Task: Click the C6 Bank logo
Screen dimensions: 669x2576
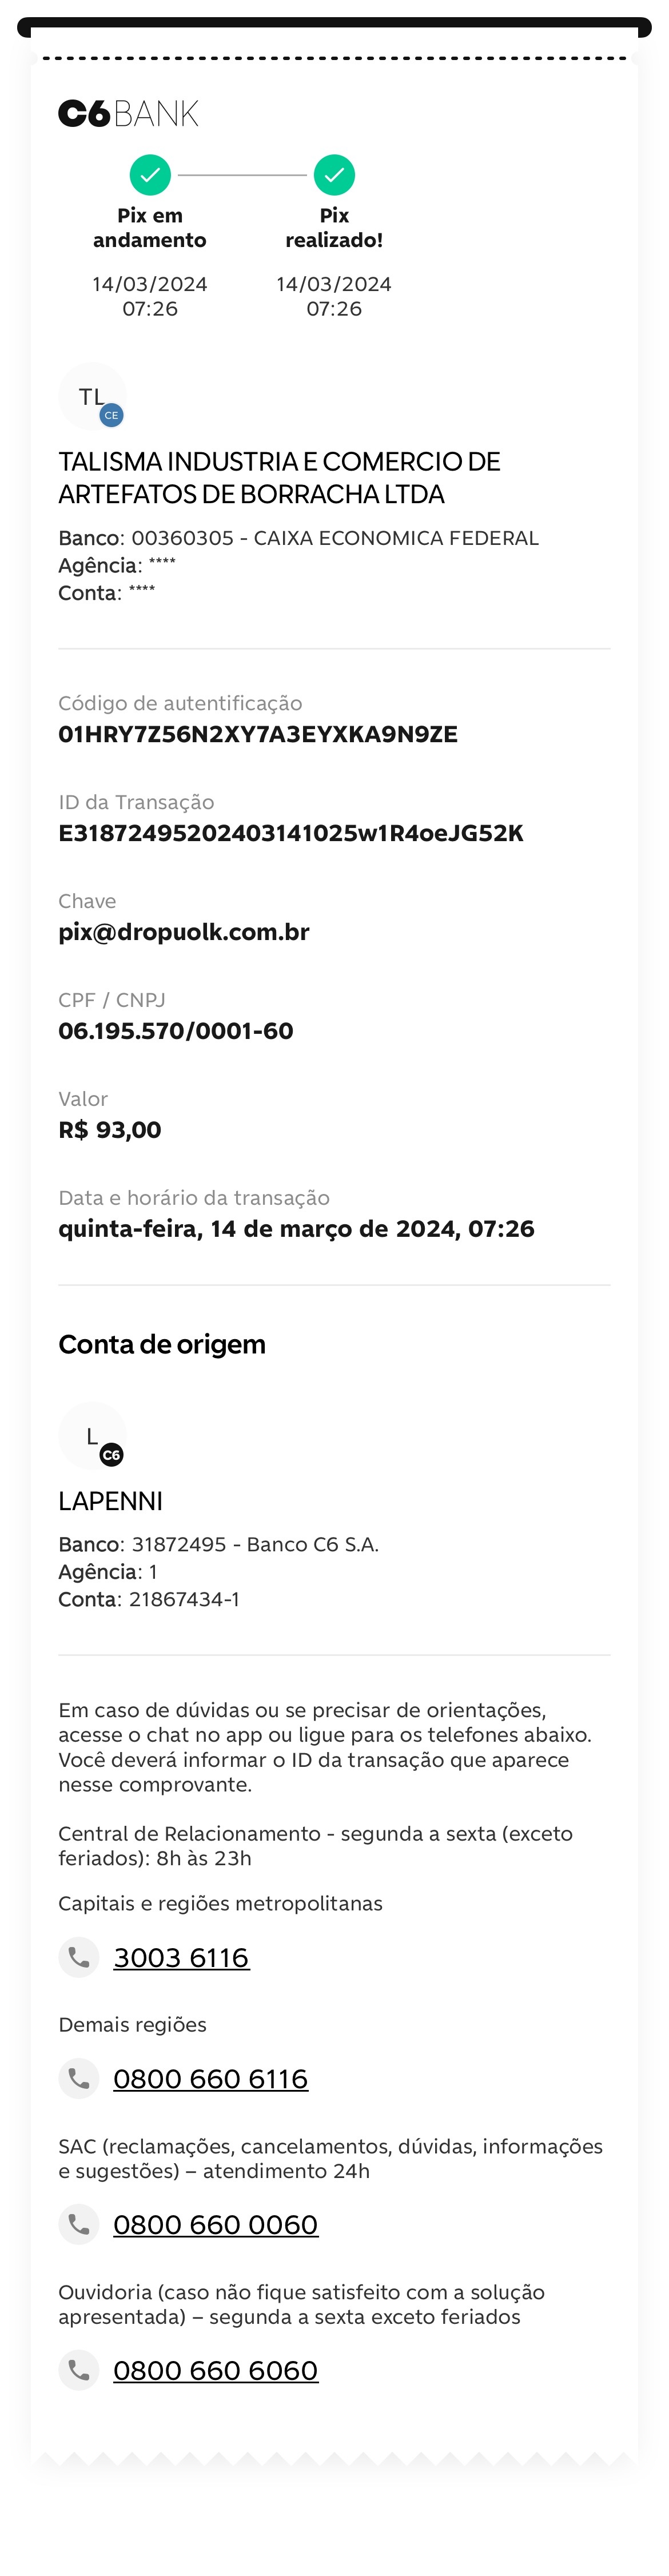Action: [x=128, y=114]
